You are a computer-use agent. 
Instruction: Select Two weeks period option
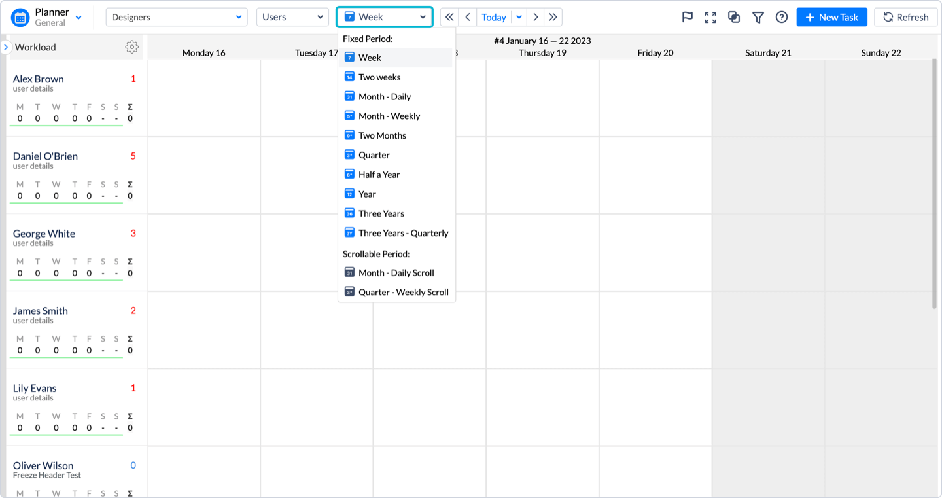(379, 77)
